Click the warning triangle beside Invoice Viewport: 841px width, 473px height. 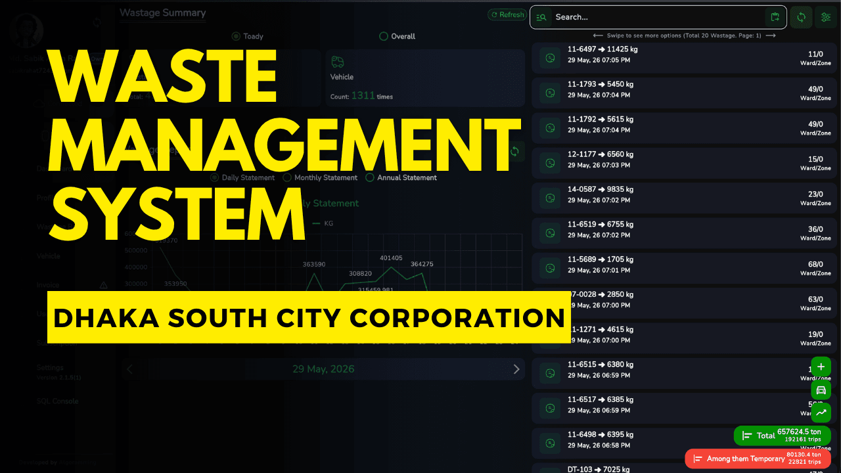tap(103, 285)
